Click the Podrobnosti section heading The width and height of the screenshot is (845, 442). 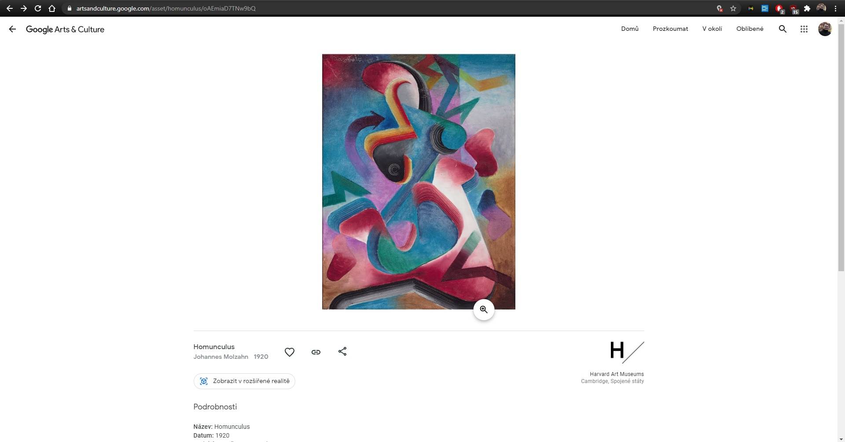click(x=215, y=407)
